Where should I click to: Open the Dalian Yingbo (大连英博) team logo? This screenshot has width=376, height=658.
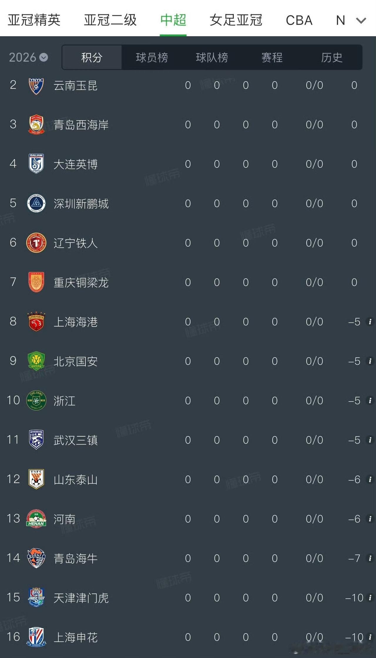36,164
